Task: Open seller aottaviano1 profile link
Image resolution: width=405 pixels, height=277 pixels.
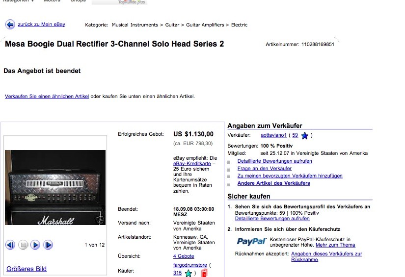Action: 273,135
